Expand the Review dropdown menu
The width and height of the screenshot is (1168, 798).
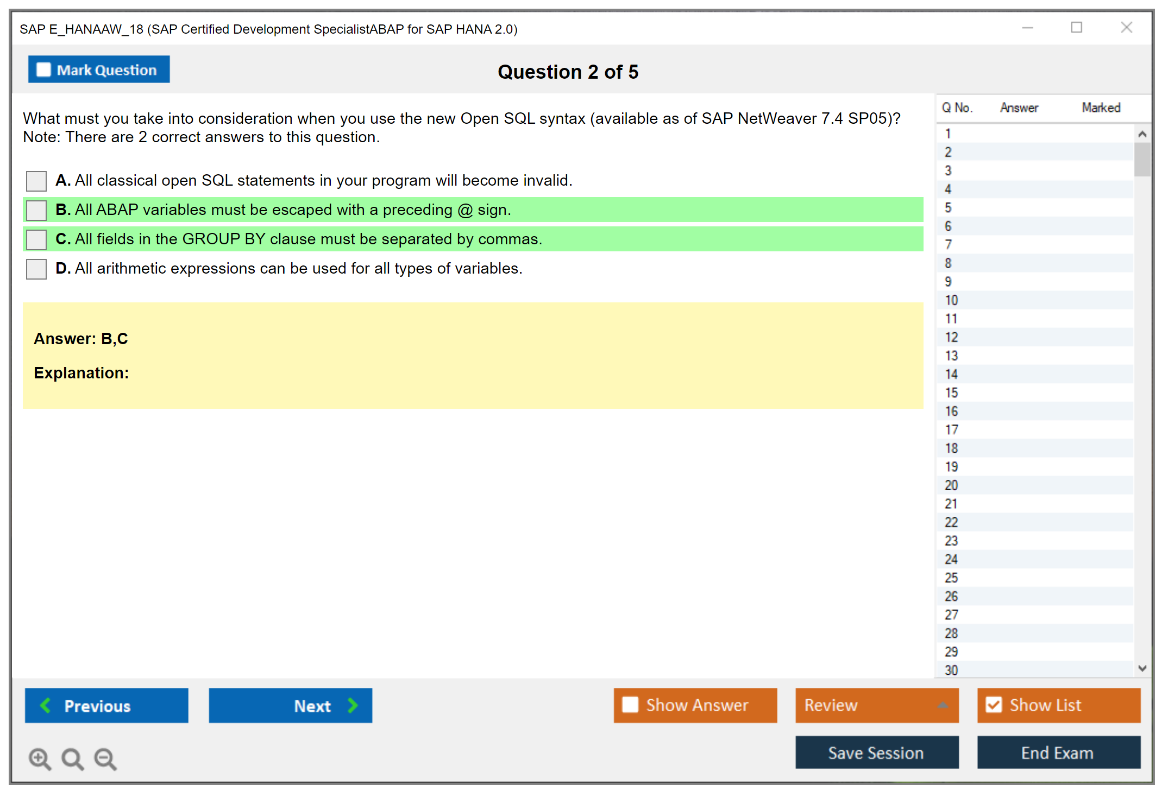coord(943,705)
